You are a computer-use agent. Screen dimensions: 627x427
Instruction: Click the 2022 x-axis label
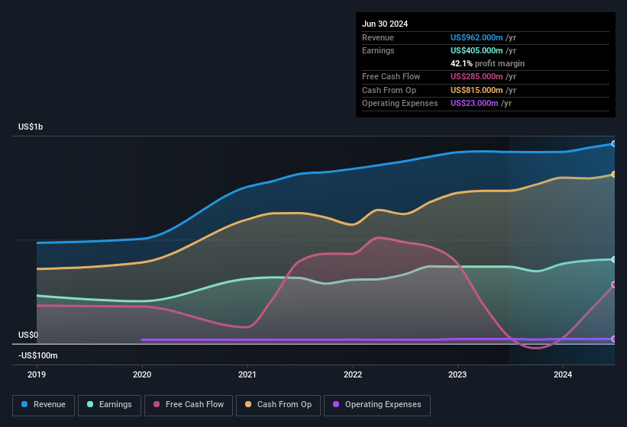click(353, 374)
